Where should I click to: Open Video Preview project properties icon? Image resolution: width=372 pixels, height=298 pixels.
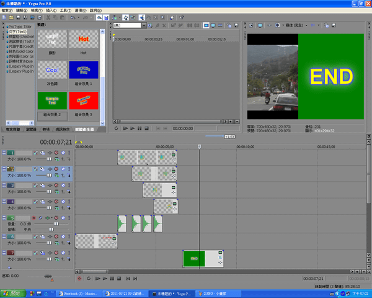[251, 25]
